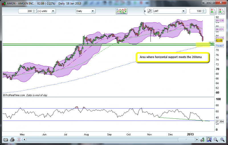Viewport: 228px width, 145px height.
Task: Click the green buy order icon
Action: (x=213, y=11)
